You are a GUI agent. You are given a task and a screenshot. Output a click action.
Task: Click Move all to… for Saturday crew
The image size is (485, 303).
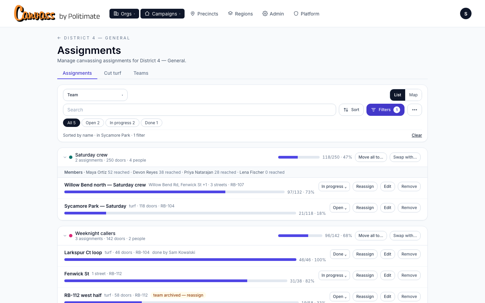371,157
